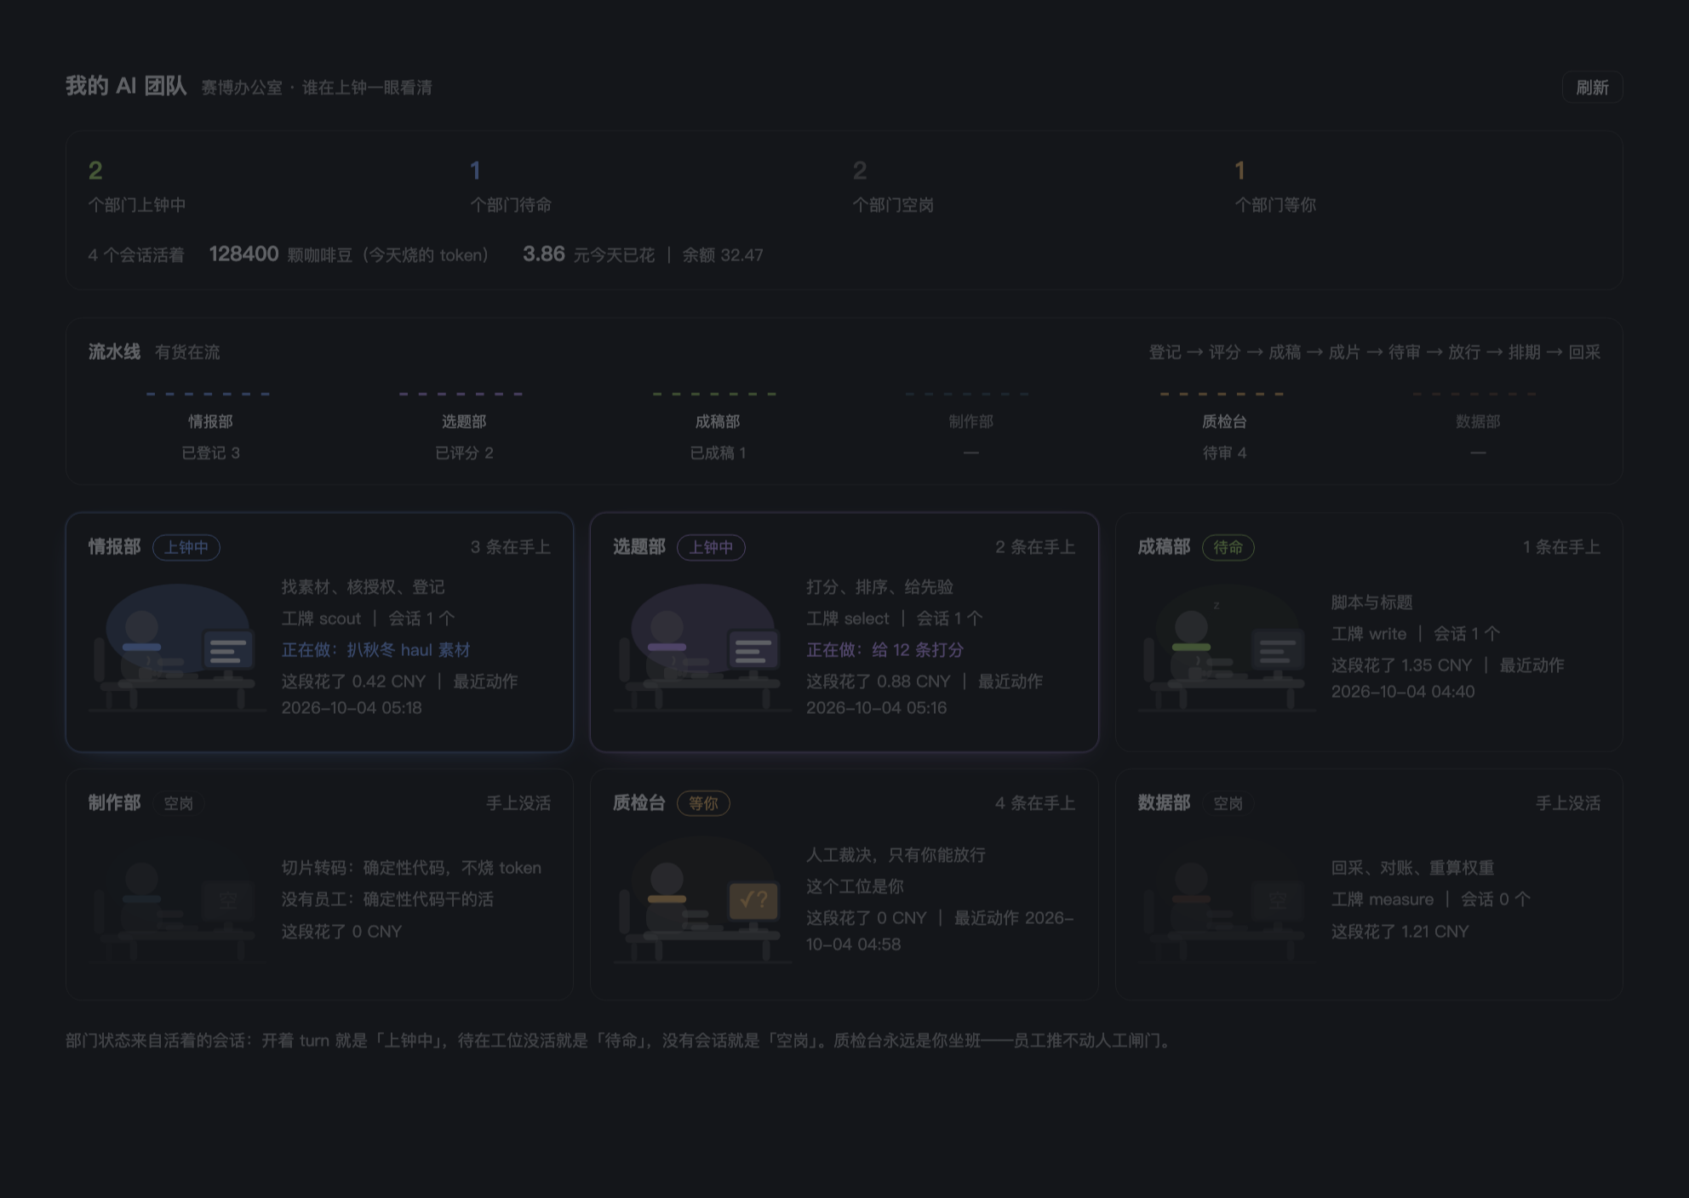Screen dimensions: 1689x1198
Task: Select the 选题部 pipeline stage 已评分 2
Action: pos(464,425)
